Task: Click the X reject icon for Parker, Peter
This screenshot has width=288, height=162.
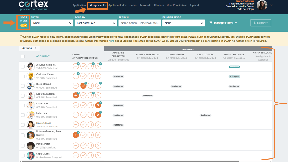Action: [98, 146]
